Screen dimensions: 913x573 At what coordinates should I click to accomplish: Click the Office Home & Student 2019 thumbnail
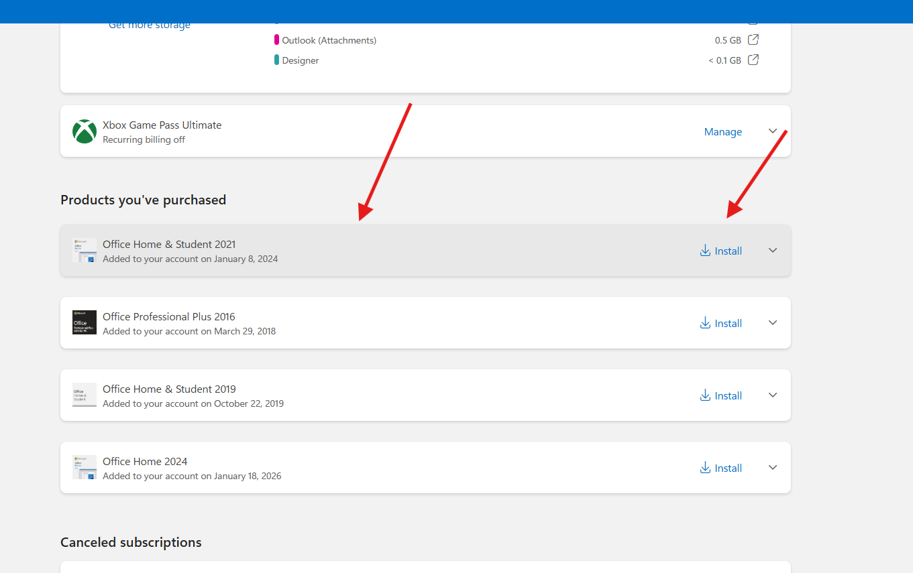click(x=85, y=395)
